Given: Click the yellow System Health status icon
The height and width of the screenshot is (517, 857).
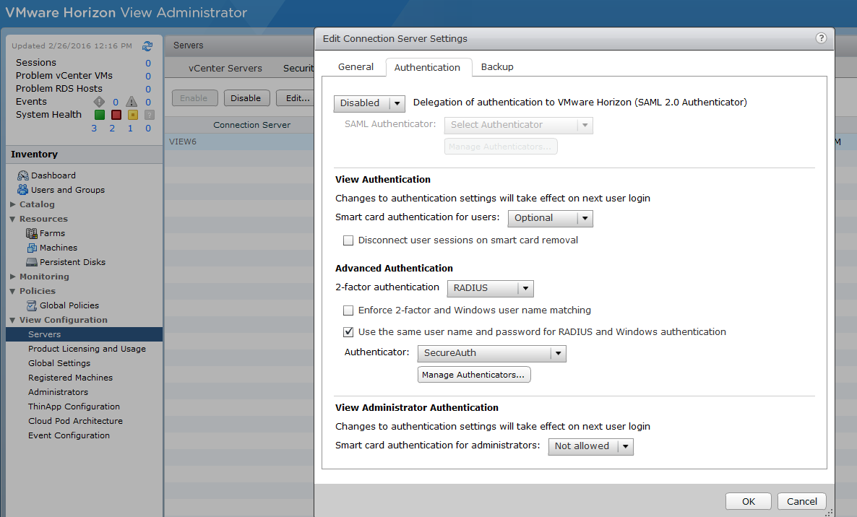Looking at the screenshot, I should pyautogui.click(x=132, y=115).
